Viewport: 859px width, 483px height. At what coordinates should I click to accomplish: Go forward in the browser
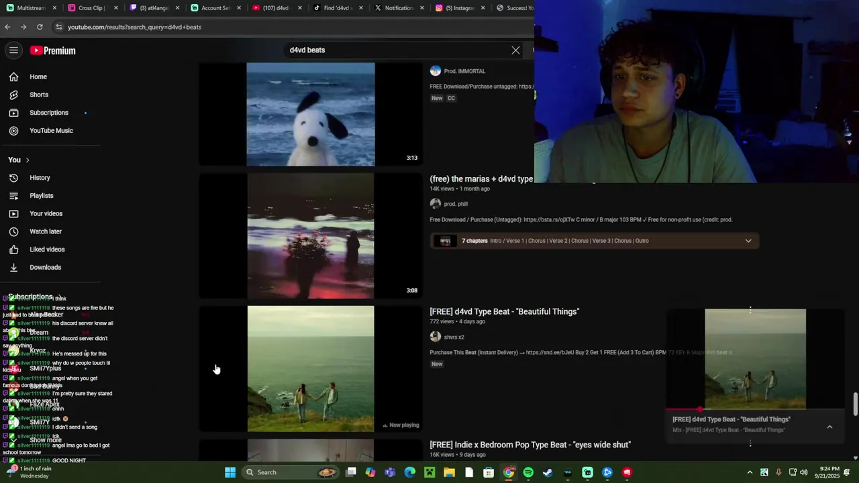coord(23,27)
